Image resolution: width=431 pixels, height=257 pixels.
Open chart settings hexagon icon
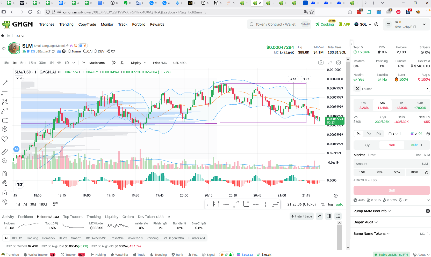(x=339, y=63)
